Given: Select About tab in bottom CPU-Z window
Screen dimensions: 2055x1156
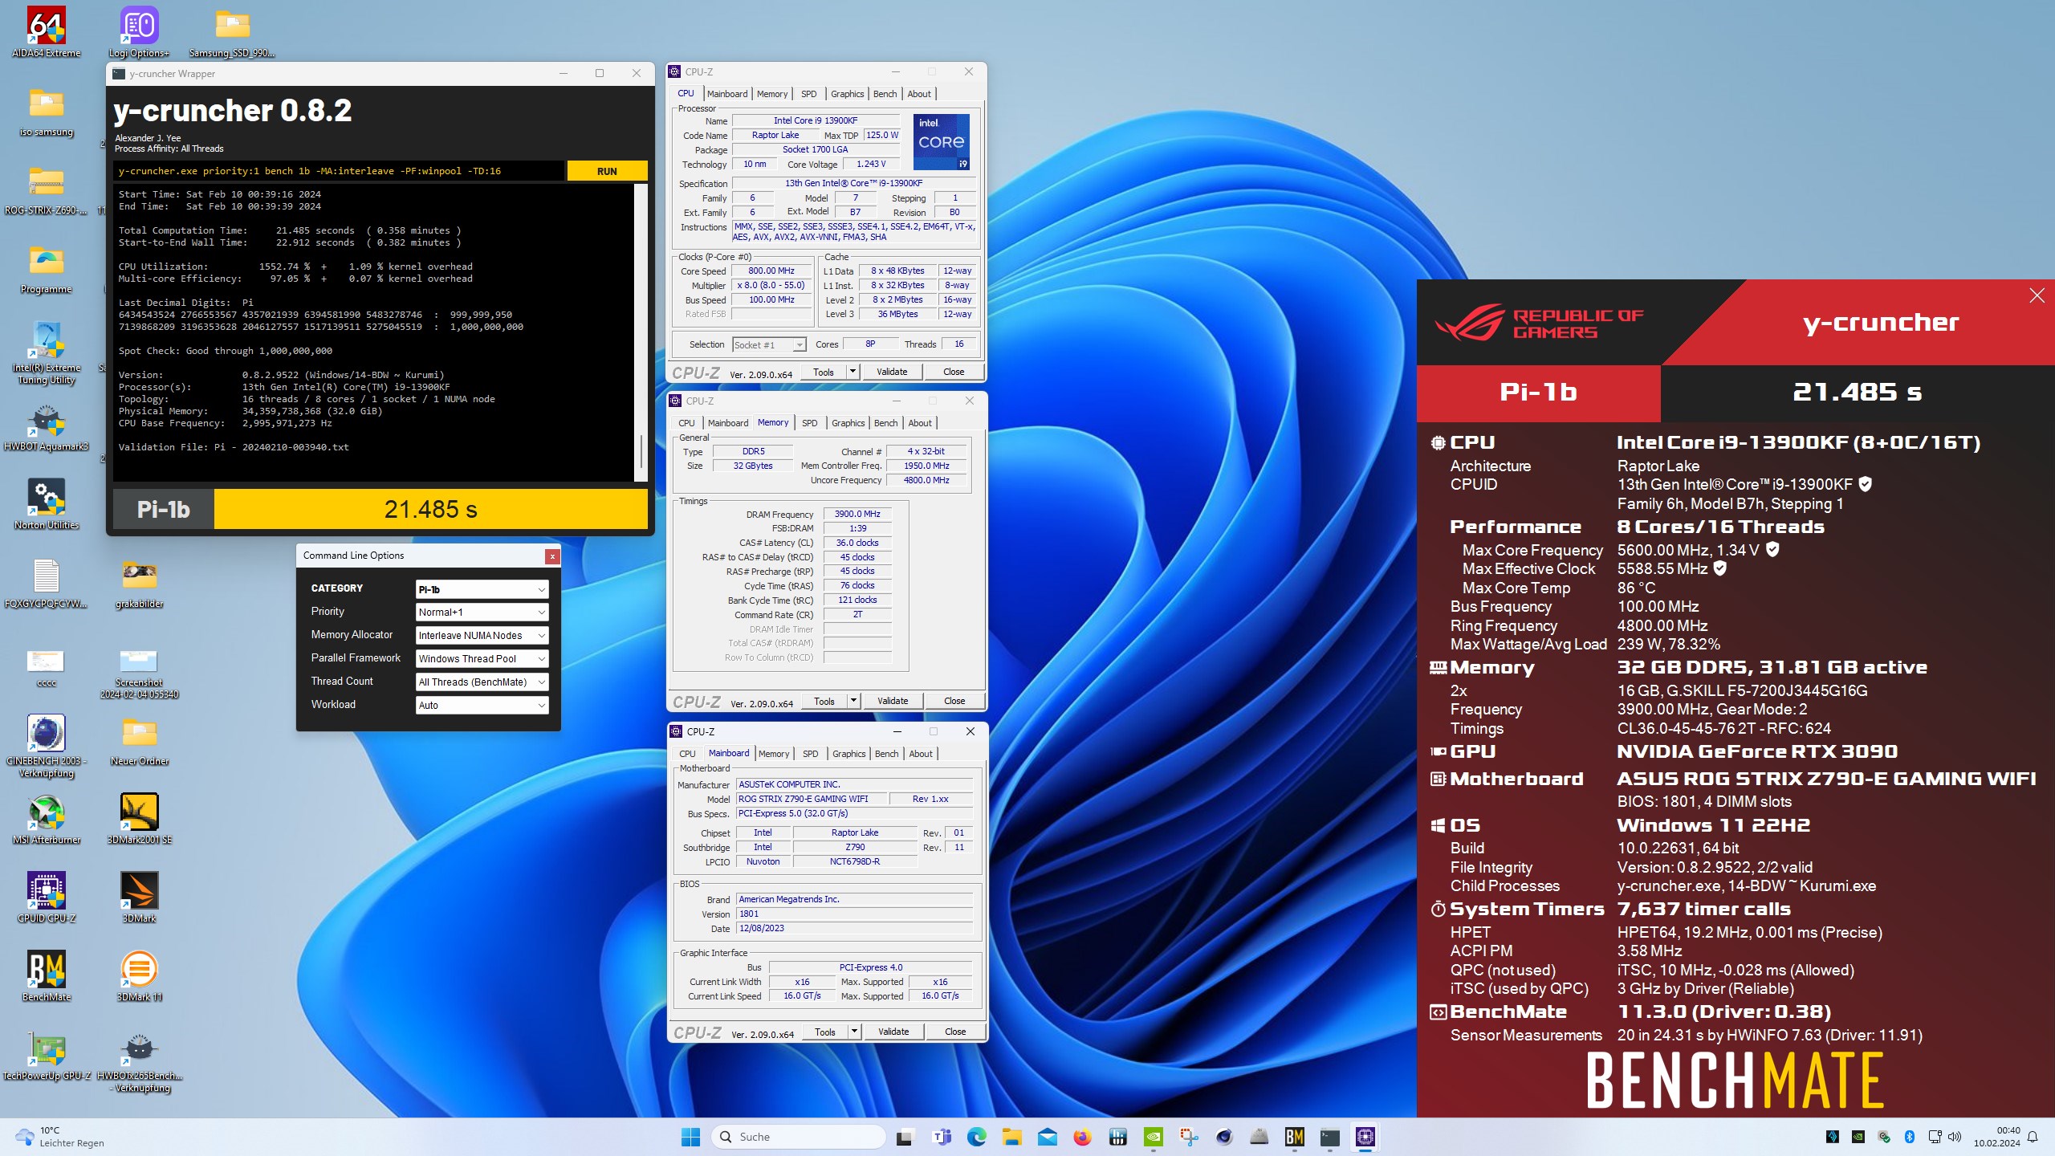Looking at the screenshot, I should [921, 754].
